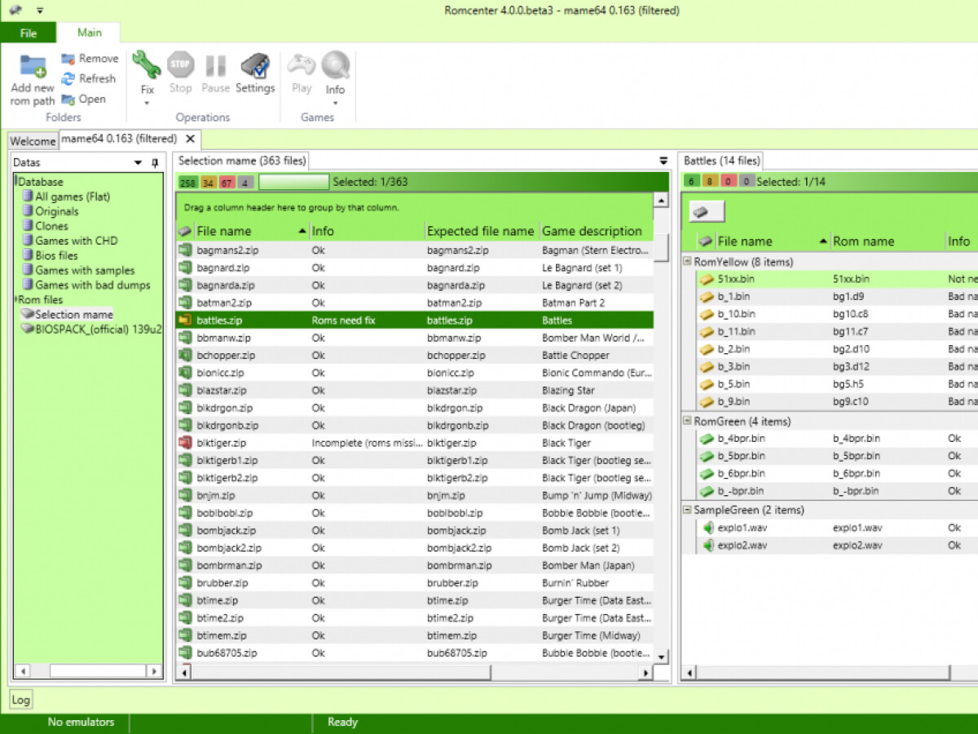The width and height of the screenshot is (978, 734).
Task: Switch to the Welcome tab
Action: 33,141
